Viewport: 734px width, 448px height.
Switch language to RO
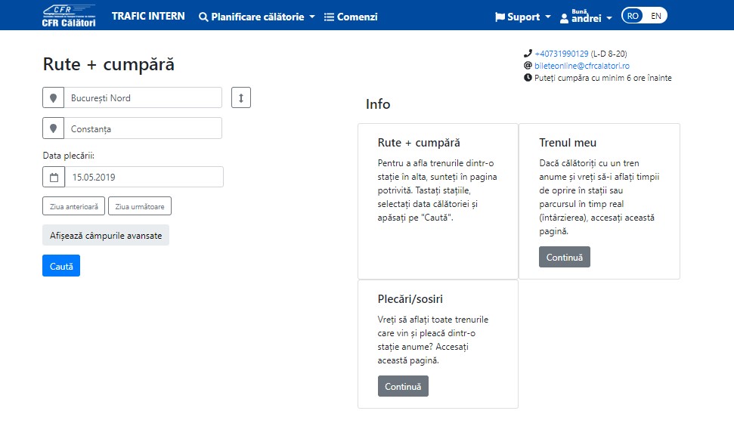(x=633, y=16)
